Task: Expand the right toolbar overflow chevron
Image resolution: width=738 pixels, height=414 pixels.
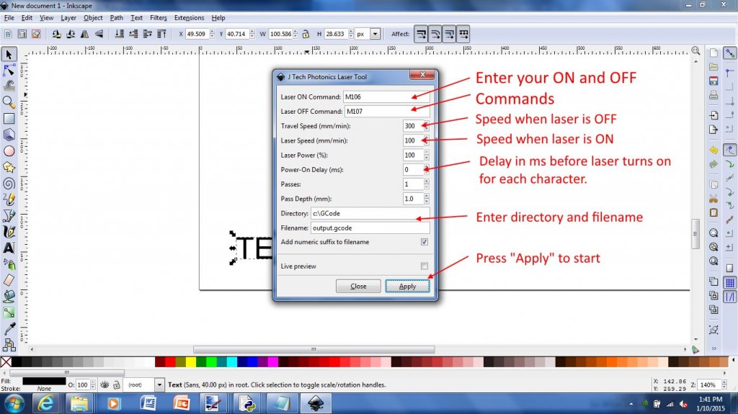Action: [x=713, y=348]
